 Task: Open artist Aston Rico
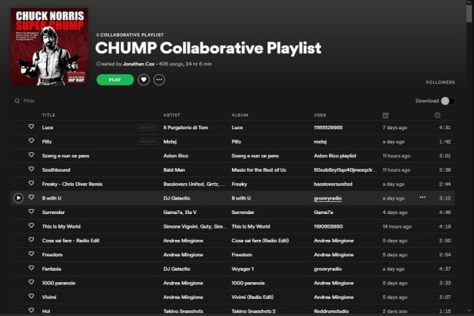176,156
